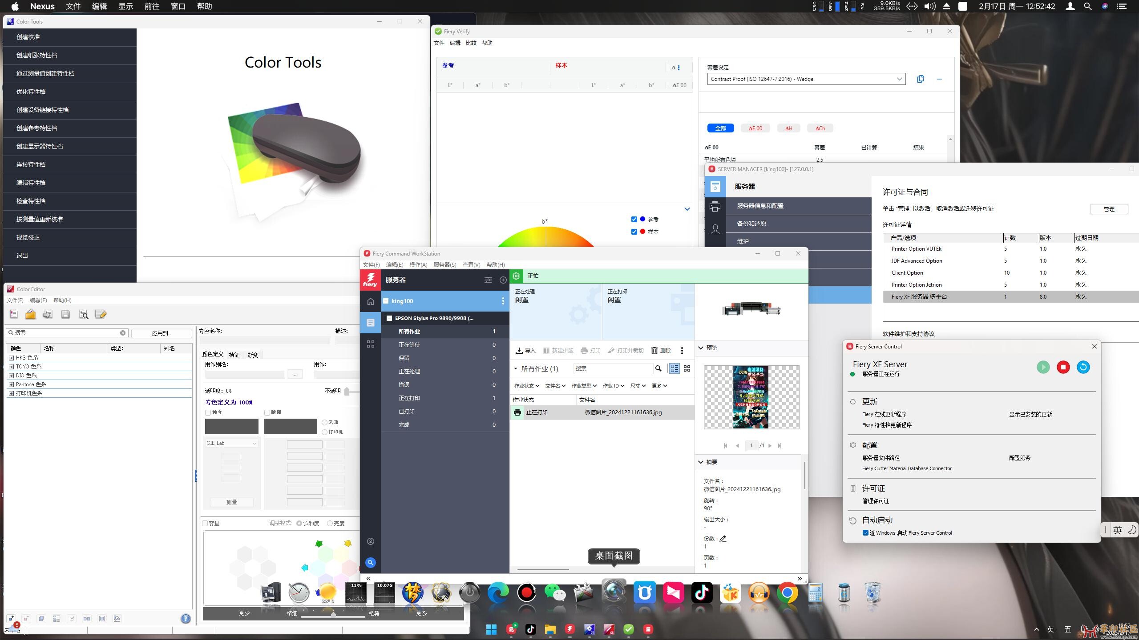Select 饱和度 radio button
This screenshot has width=1139, height=640.
[299, 524]
